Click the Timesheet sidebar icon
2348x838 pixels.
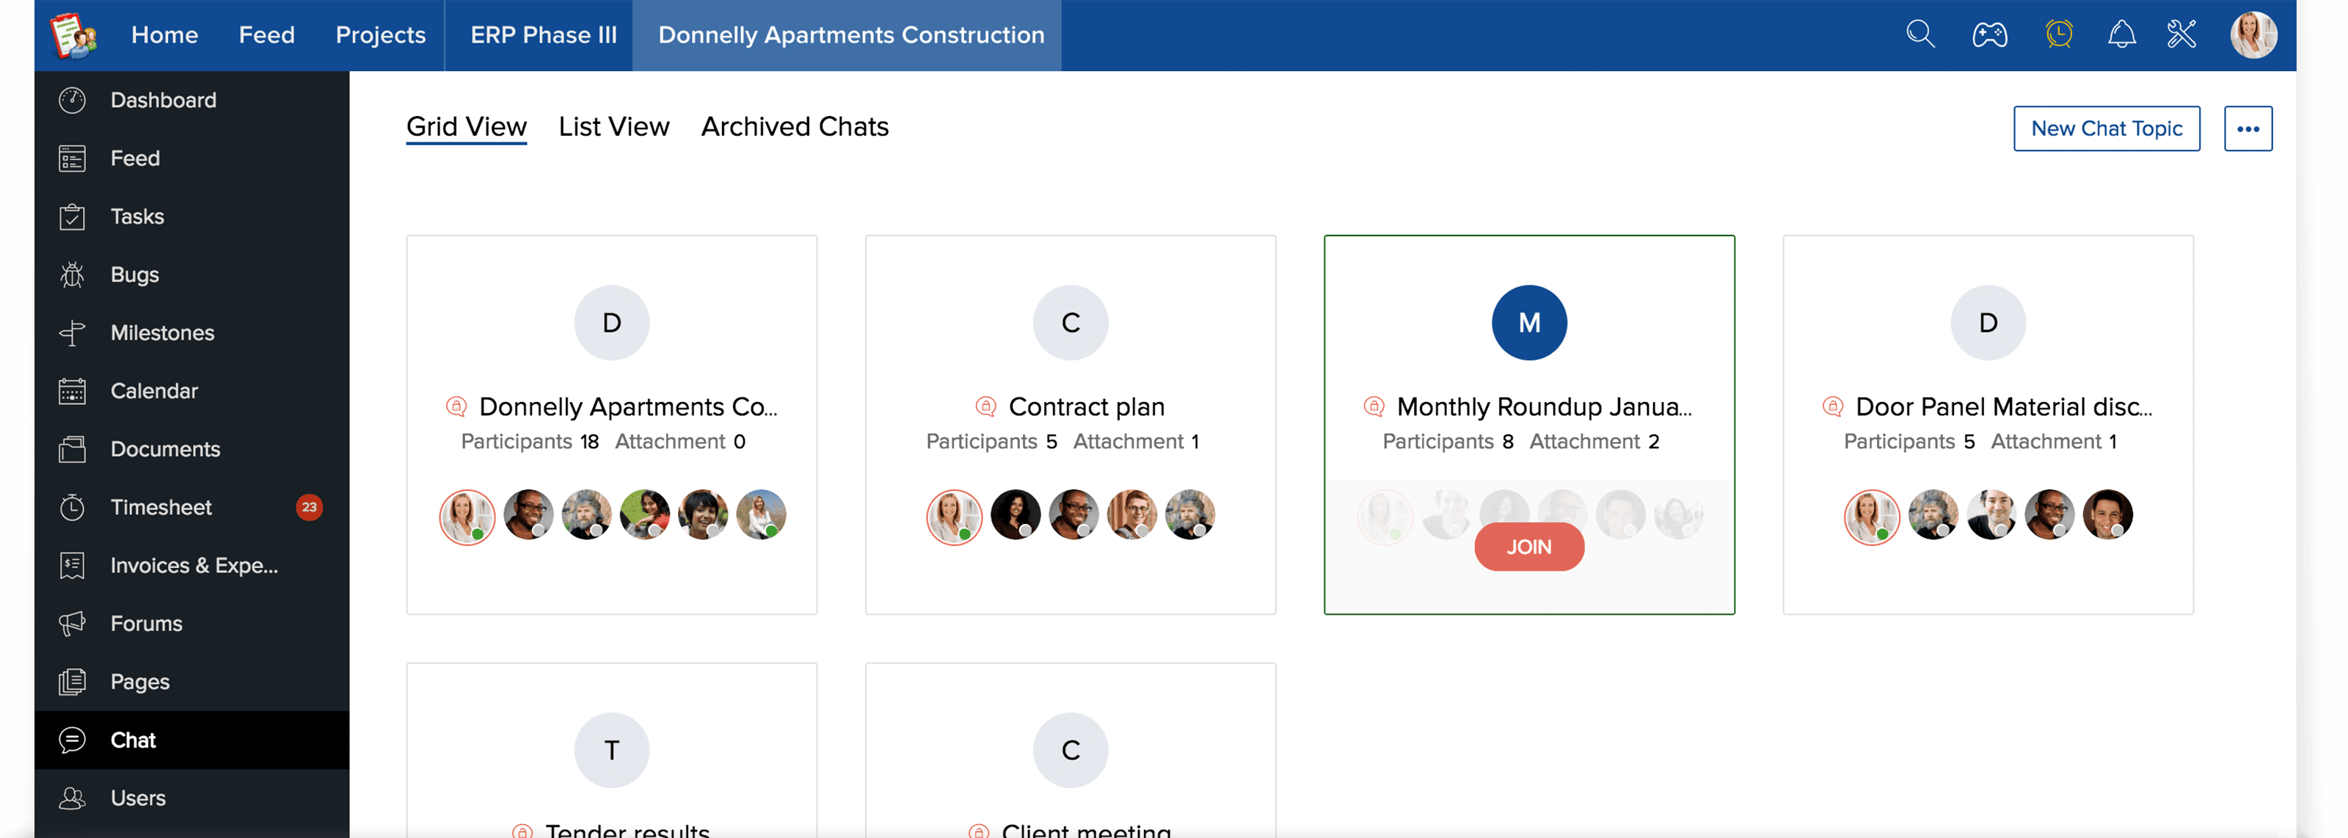[72, 507]
